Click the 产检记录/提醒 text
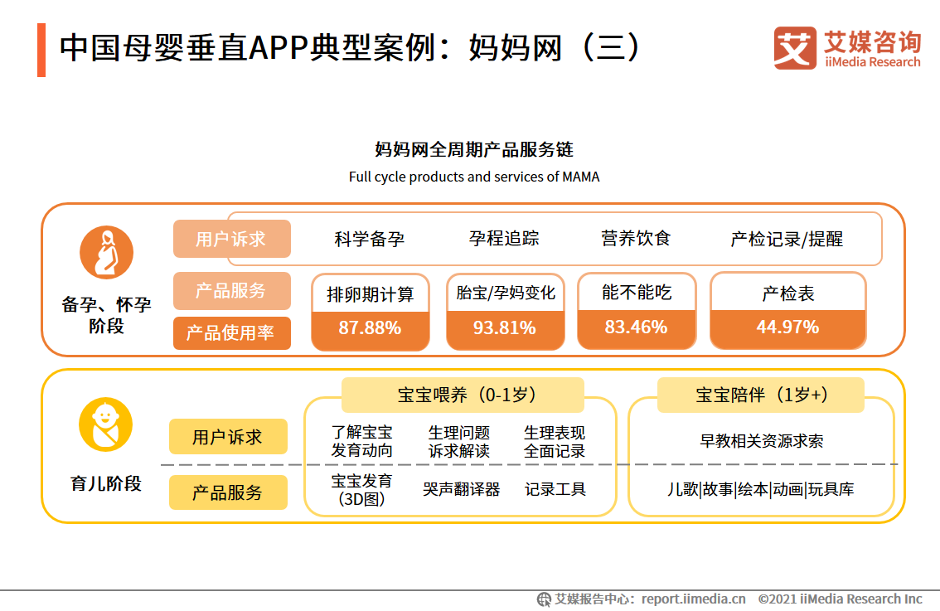The height and width of the screenshot is (611, 940). tap(787, 240)
